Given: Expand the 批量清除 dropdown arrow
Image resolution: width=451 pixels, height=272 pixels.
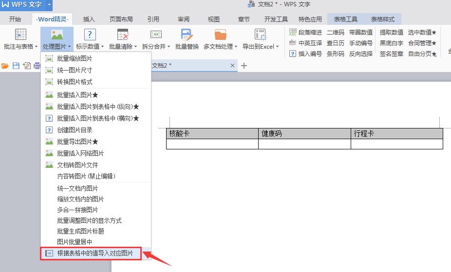Looking at the screenshot, I should pyautogui.click(x=135, y=47).
